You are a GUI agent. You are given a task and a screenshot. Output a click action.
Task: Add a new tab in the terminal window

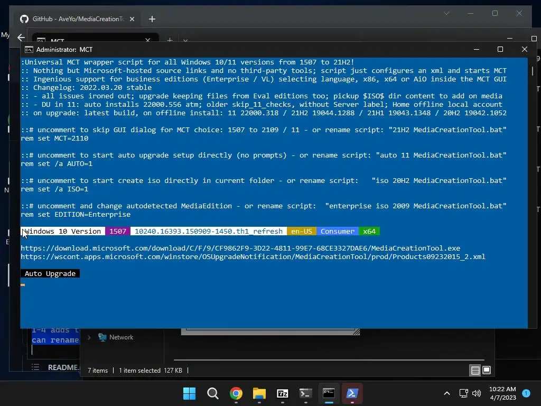pos(170,40)
